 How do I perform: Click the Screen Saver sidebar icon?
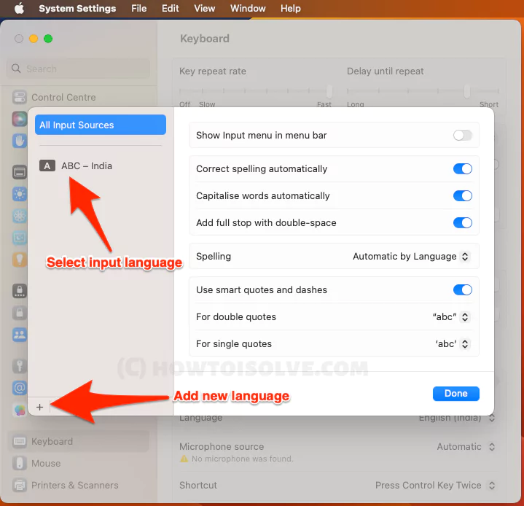pyautogui.click(x=20, y=238)
